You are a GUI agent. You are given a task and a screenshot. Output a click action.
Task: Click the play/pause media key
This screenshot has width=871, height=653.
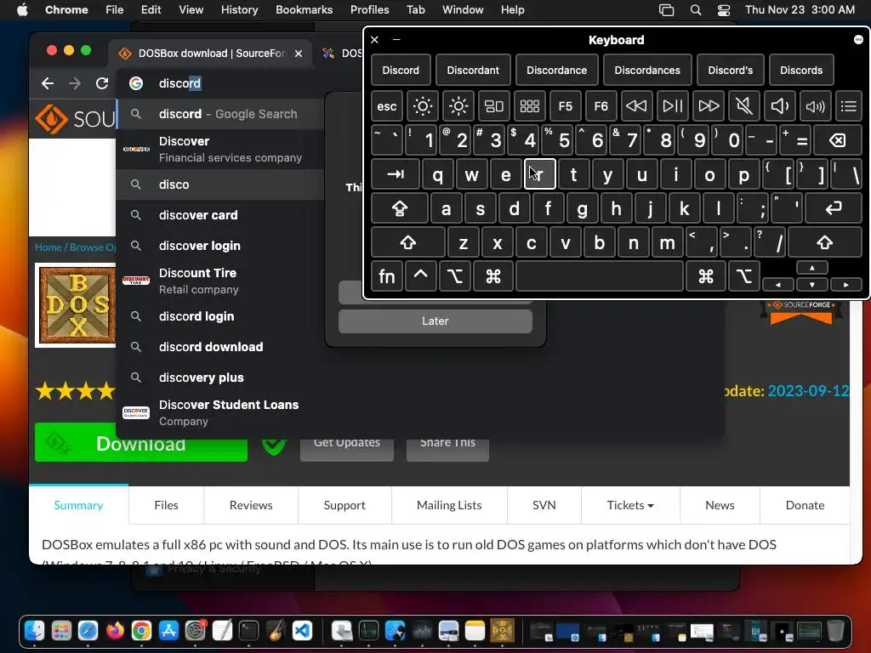(x=672, y=106)
